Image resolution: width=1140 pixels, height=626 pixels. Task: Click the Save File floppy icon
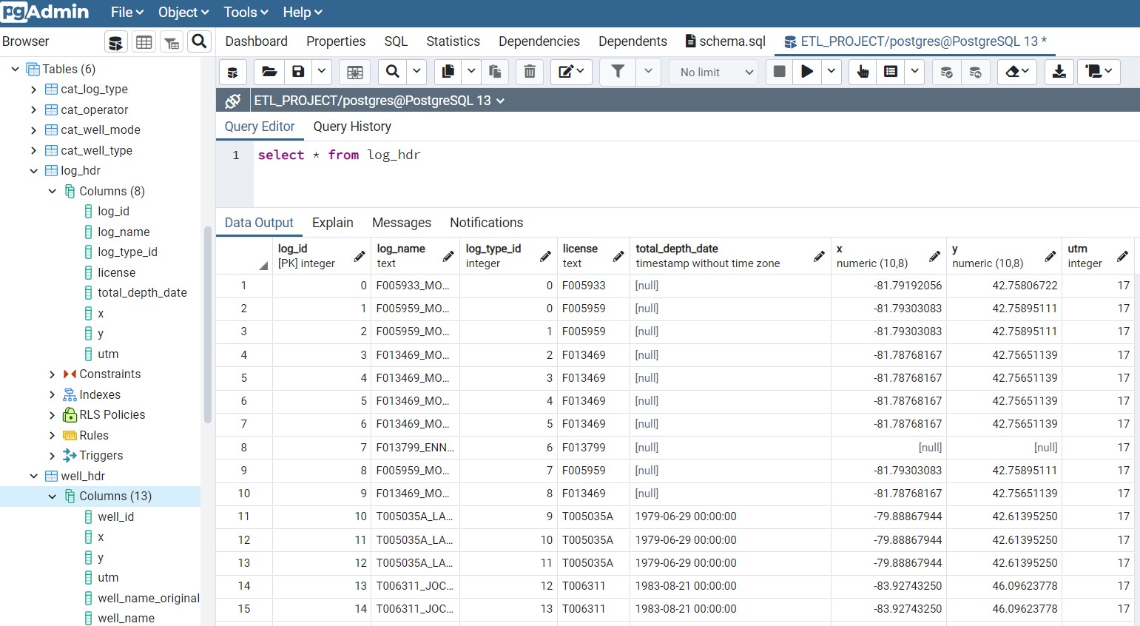tap(298, 72)
